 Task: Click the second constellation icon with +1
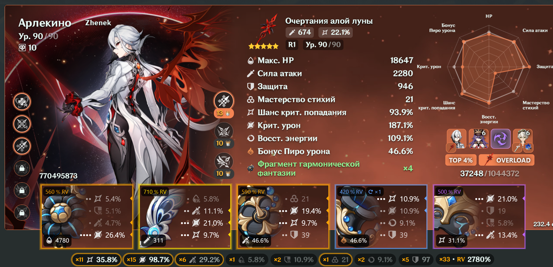22,124
